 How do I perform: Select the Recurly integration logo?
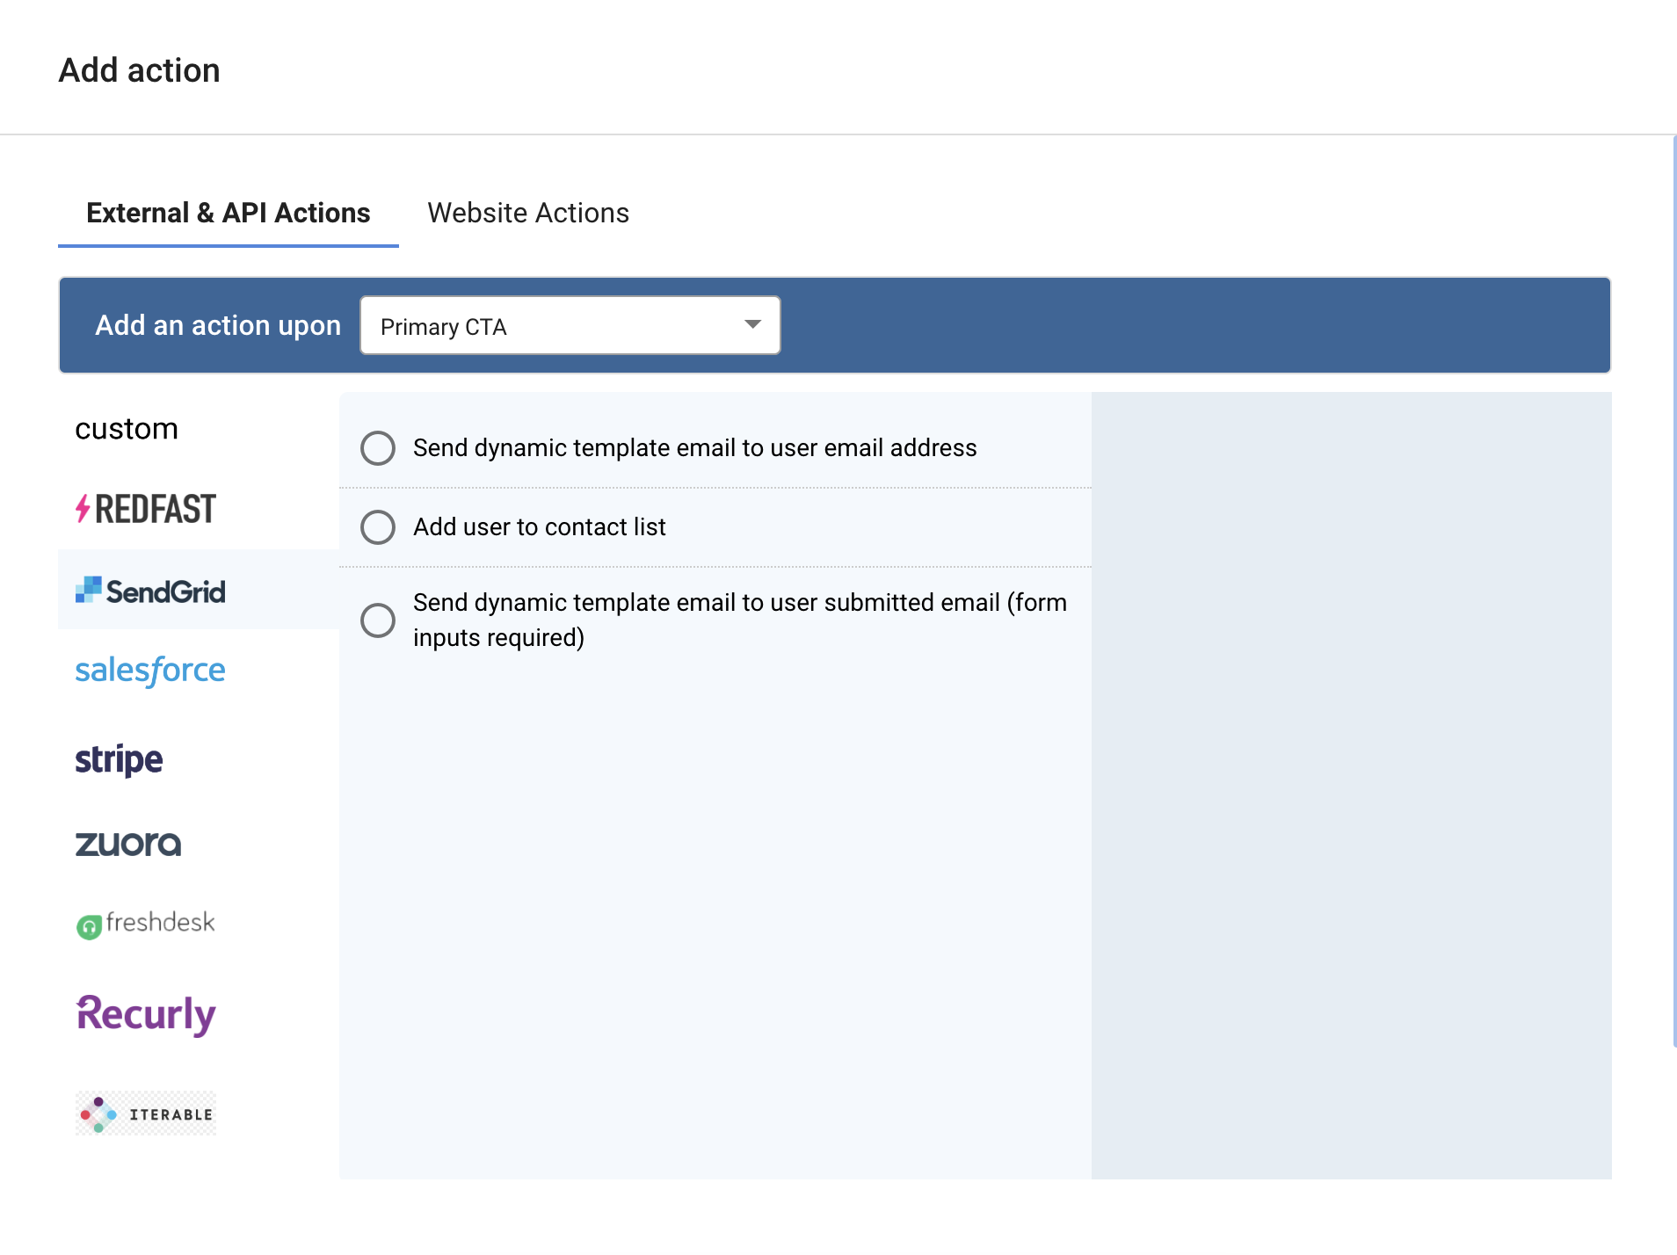click(x=146, y=1014)
